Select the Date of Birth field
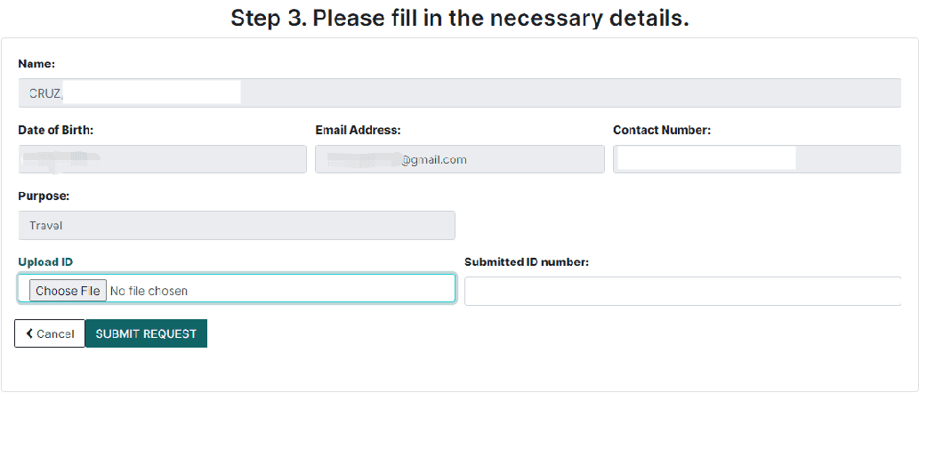 tap(162, 159)
